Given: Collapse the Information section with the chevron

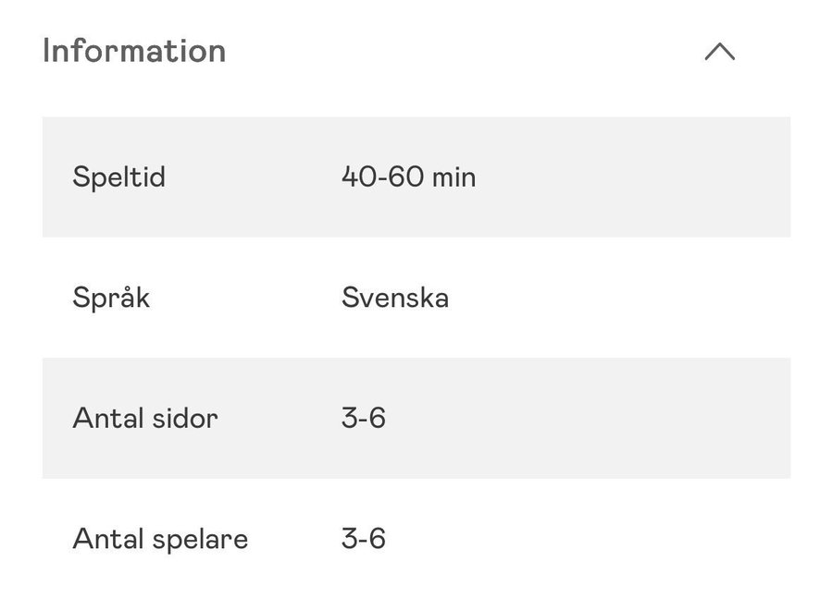Looking at the screenshot, I should (719, 52).
